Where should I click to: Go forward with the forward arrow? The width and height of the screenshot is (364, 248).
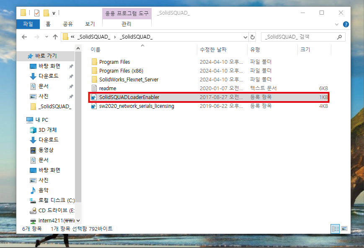[x=37, y=37]
